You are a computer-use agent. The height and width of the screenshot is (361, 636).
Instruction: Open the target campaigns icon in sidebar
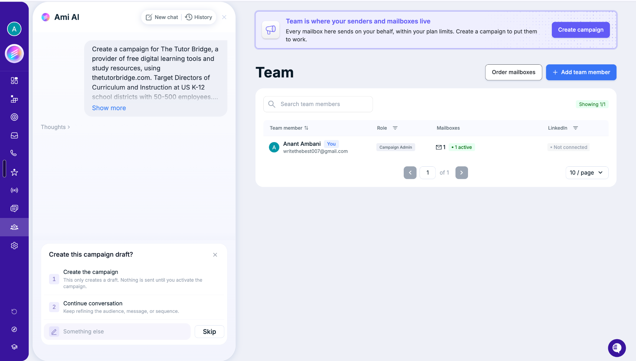pyautogui.click(x=14, y=117)
